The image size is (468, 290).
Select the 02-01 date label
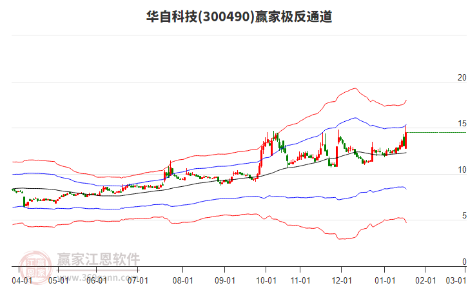[x=425, y=280]
